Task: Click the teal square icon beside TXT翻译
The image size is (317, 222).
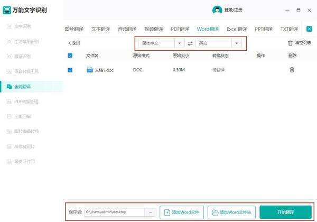Action: 309,29
